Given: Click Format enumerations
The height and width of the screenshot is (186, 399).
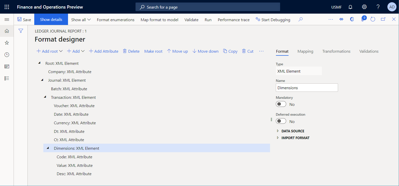Looking at the screenshot, I should [116, 20].
